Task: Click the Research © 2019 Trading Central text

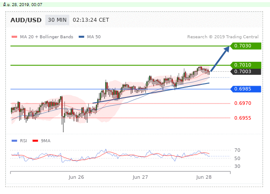Action: [x=223, y=37]
